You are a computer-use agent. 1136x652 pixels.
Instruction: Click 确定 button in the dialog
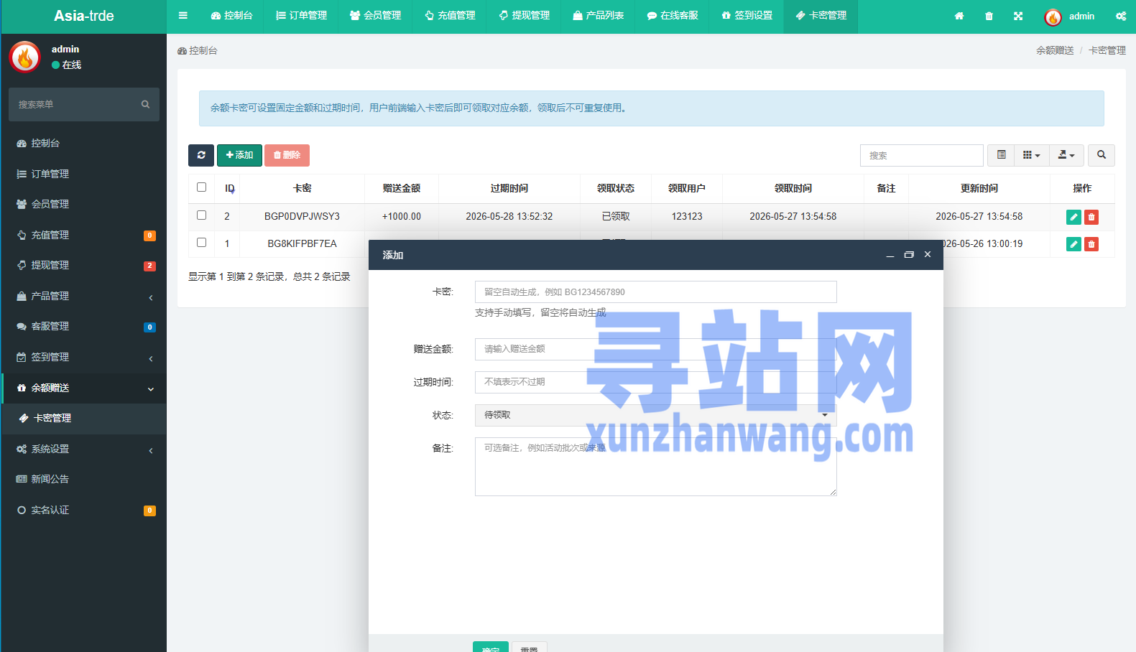(491, 648)
